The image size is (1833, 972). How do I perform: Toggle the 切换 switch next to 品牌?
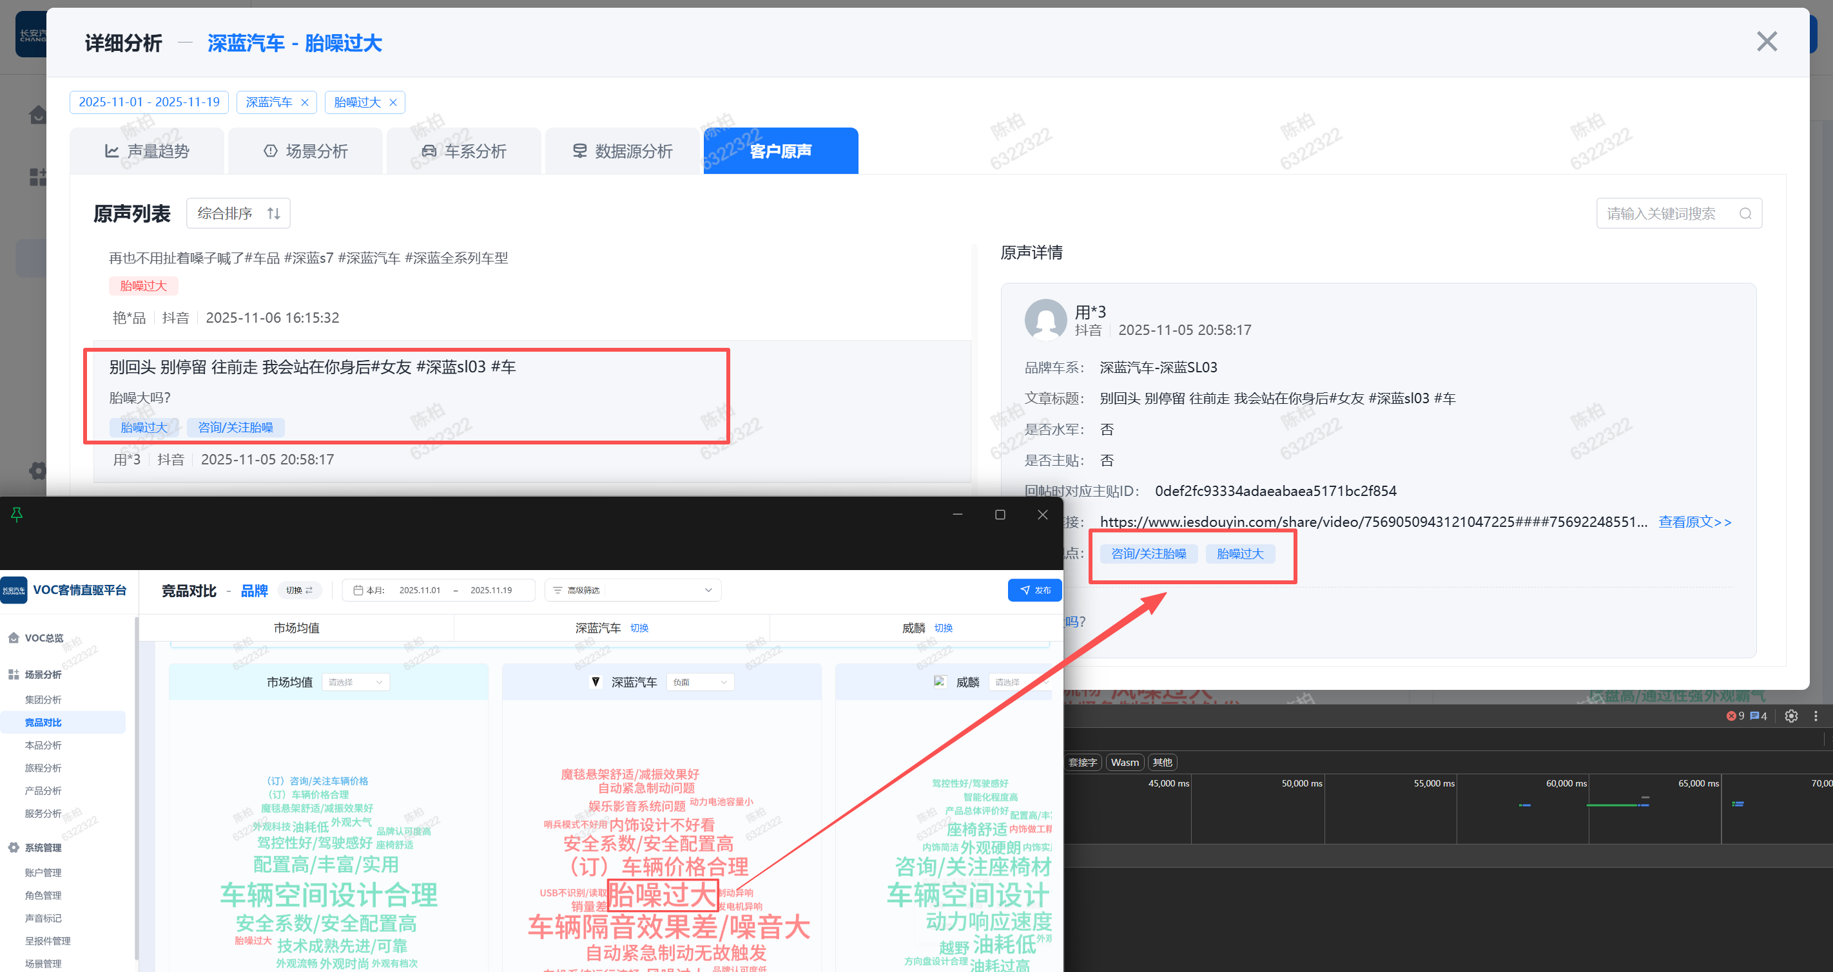(x=299, y=590)
